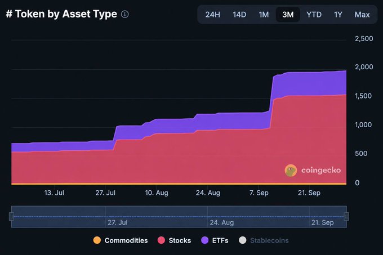
Task: Click the 24. Aug x-axis label
Action: point(208,193)
